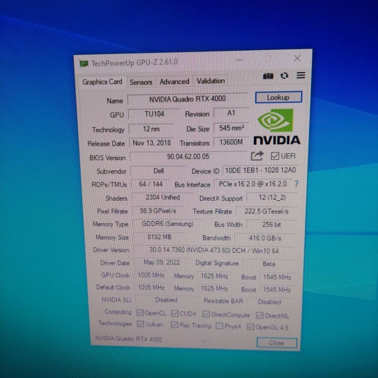This screenshot has height=378, width=378.
Task: Toggle the CUDA checkbox
Action: 174,313
